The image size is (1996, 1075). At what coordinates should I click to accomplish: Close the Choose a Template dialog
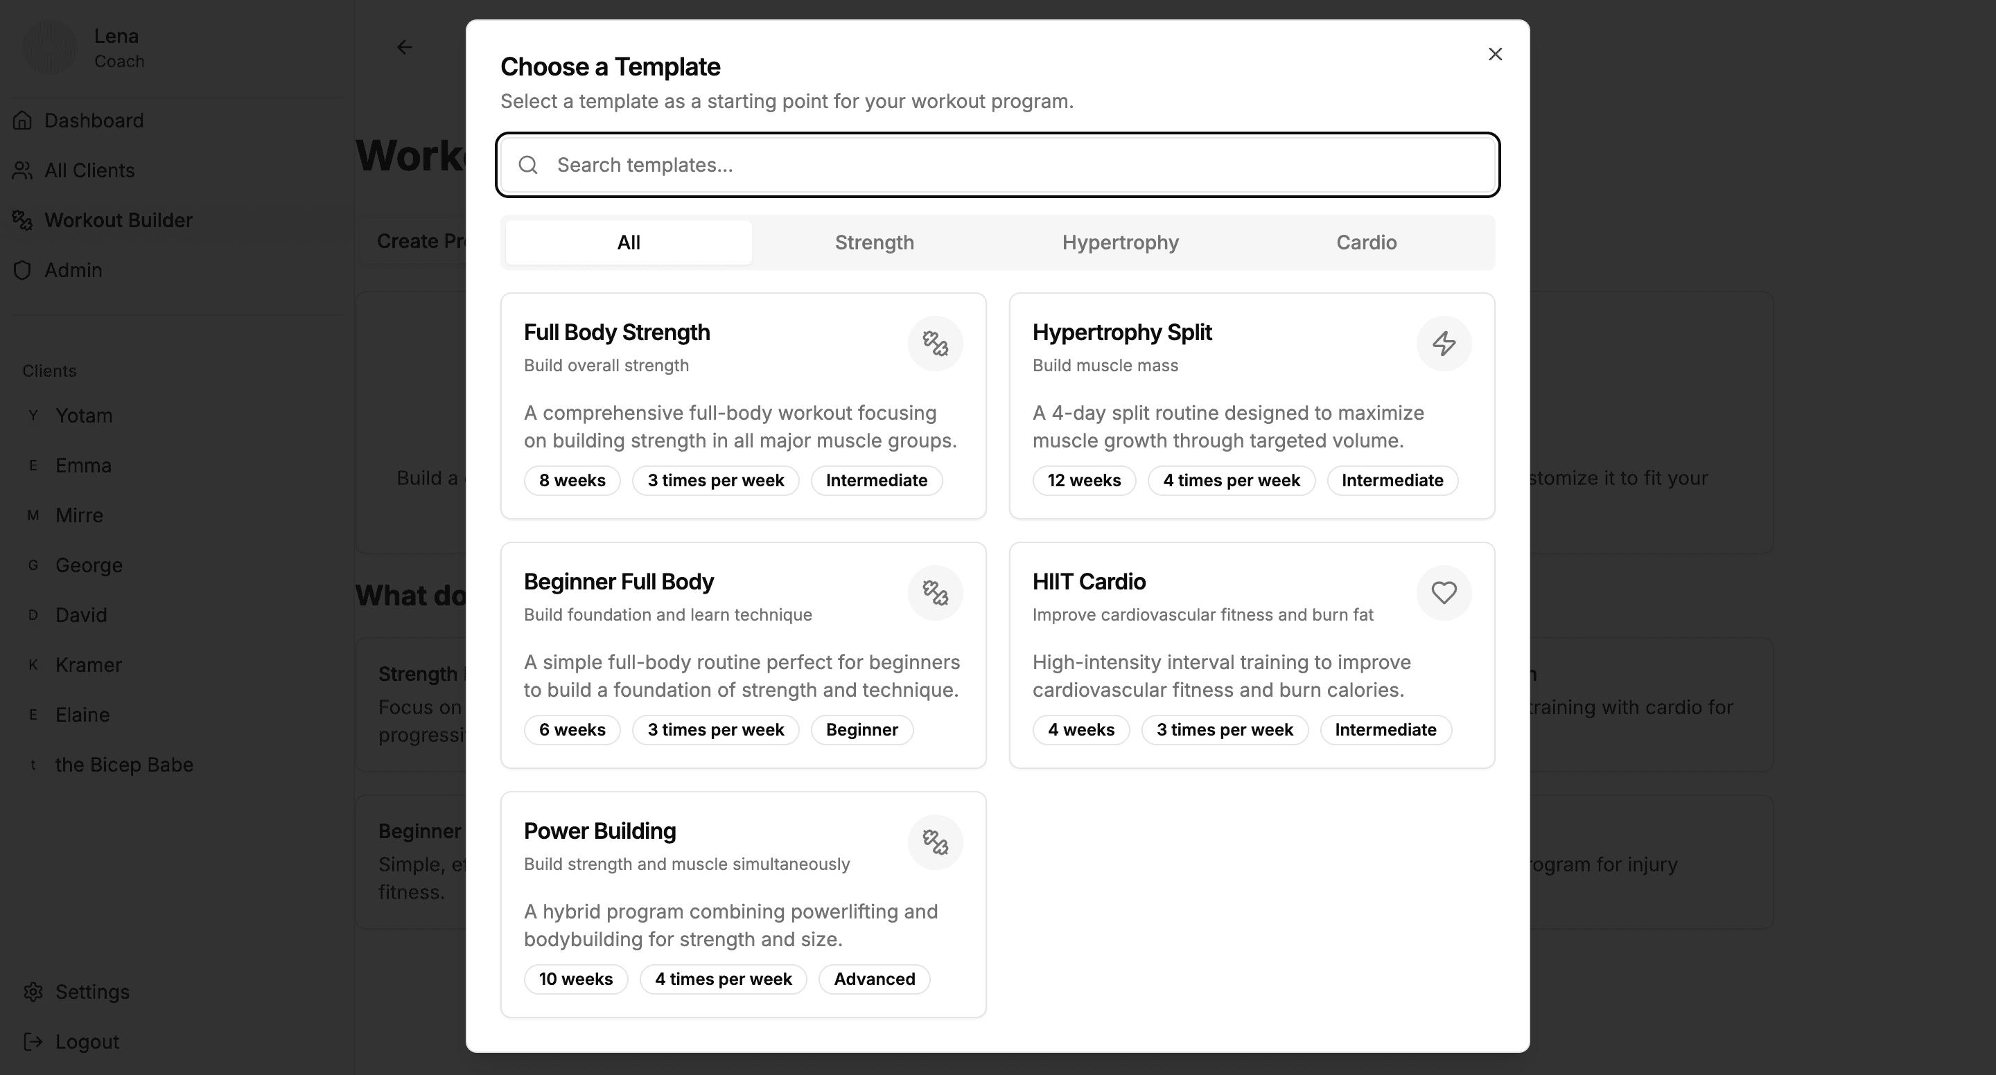pos(1495,54)
